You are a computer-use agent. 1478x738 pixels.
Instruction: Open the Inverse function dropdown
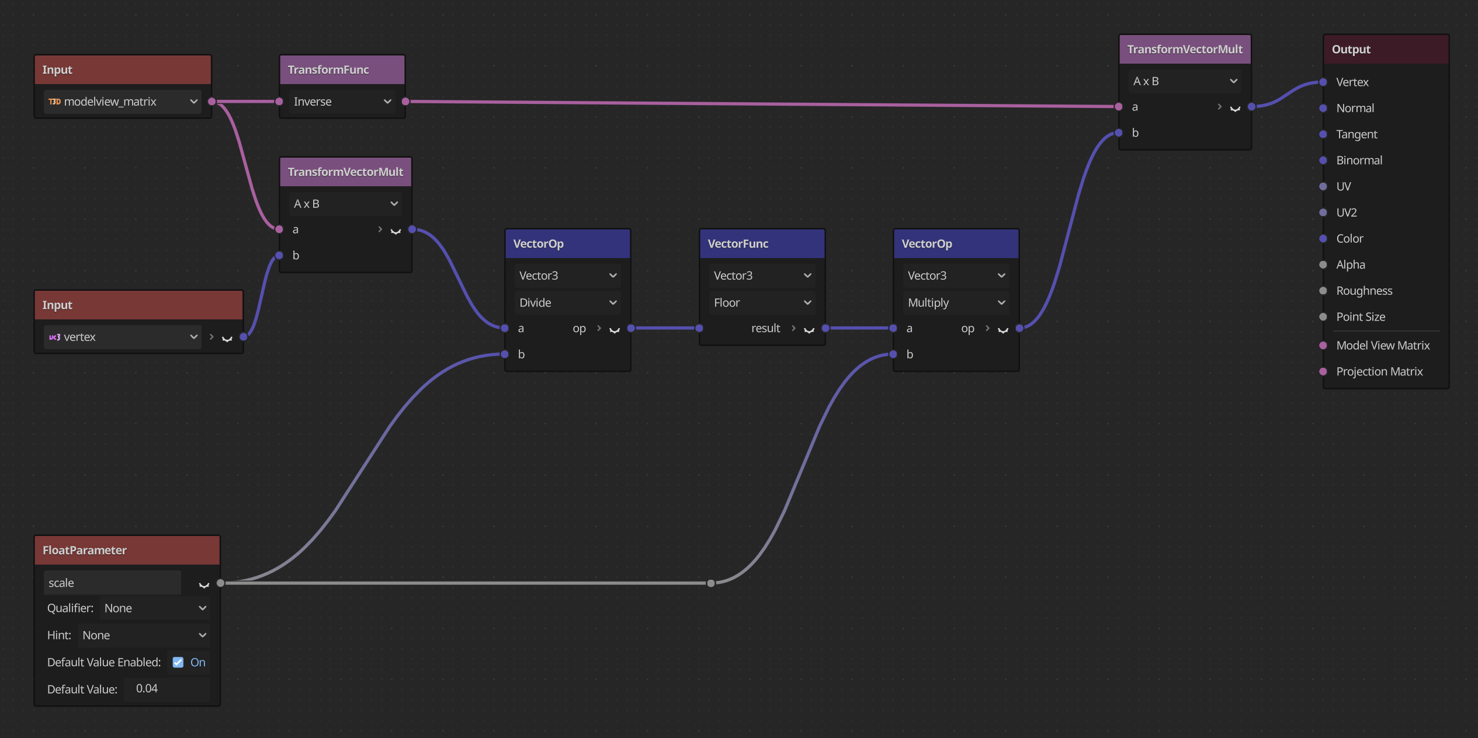(342, 102)
